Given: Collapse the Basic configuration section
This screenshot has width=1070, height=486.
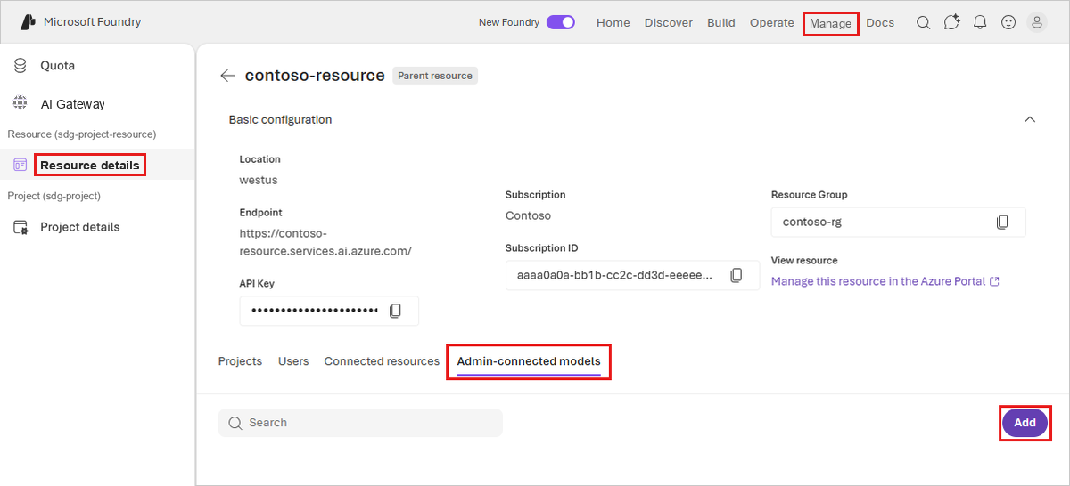Looking at the screenshot, I should pos(1030,119).
